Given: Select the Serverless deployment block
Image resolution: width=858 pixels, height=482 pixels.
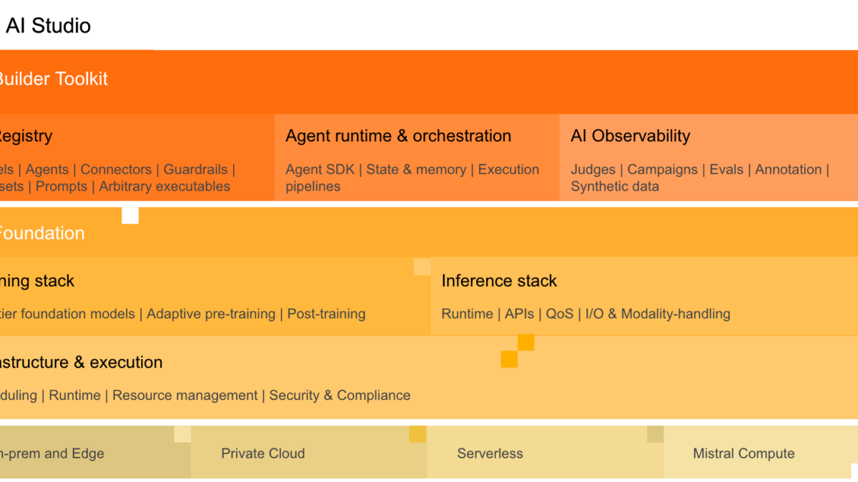Looking at the screenshot, I should point(490,453).
